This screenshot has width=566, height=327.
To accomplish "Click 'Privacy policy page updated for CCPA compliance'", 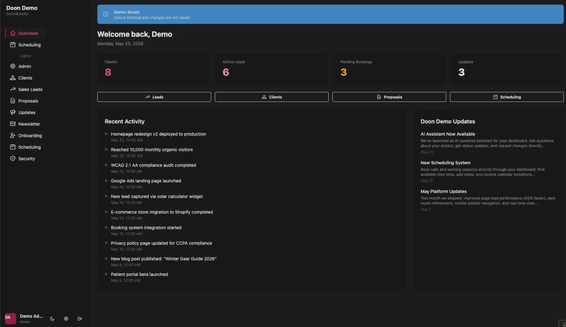I will [161, 243].
